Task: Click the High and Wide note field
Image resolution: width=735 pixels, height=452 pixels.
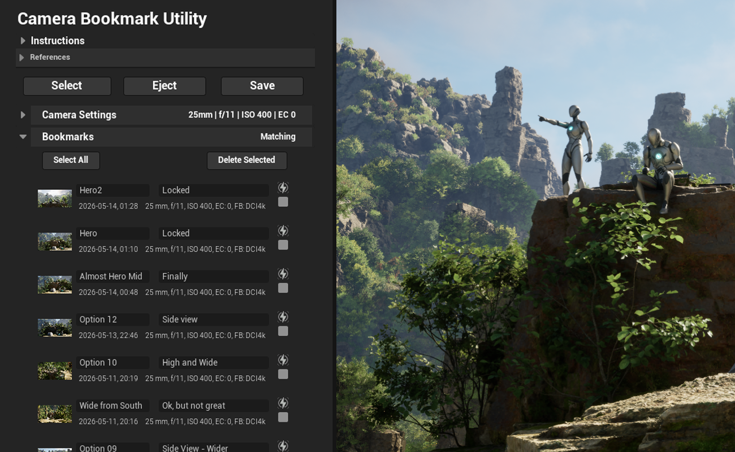Action: click(x=214, y=363)
